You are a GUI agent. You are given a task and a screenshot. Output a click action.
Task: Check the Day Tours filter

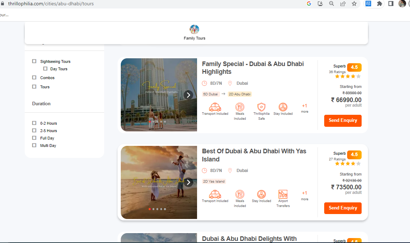(x=45, y=69)
